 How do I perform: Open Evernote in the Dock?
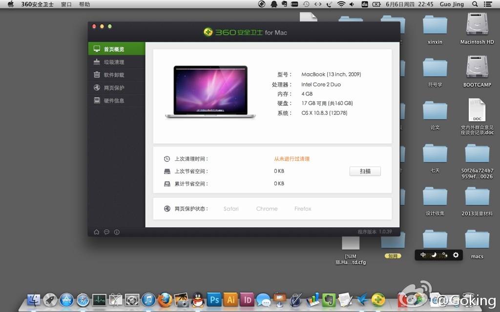click(x=329, y=300)
